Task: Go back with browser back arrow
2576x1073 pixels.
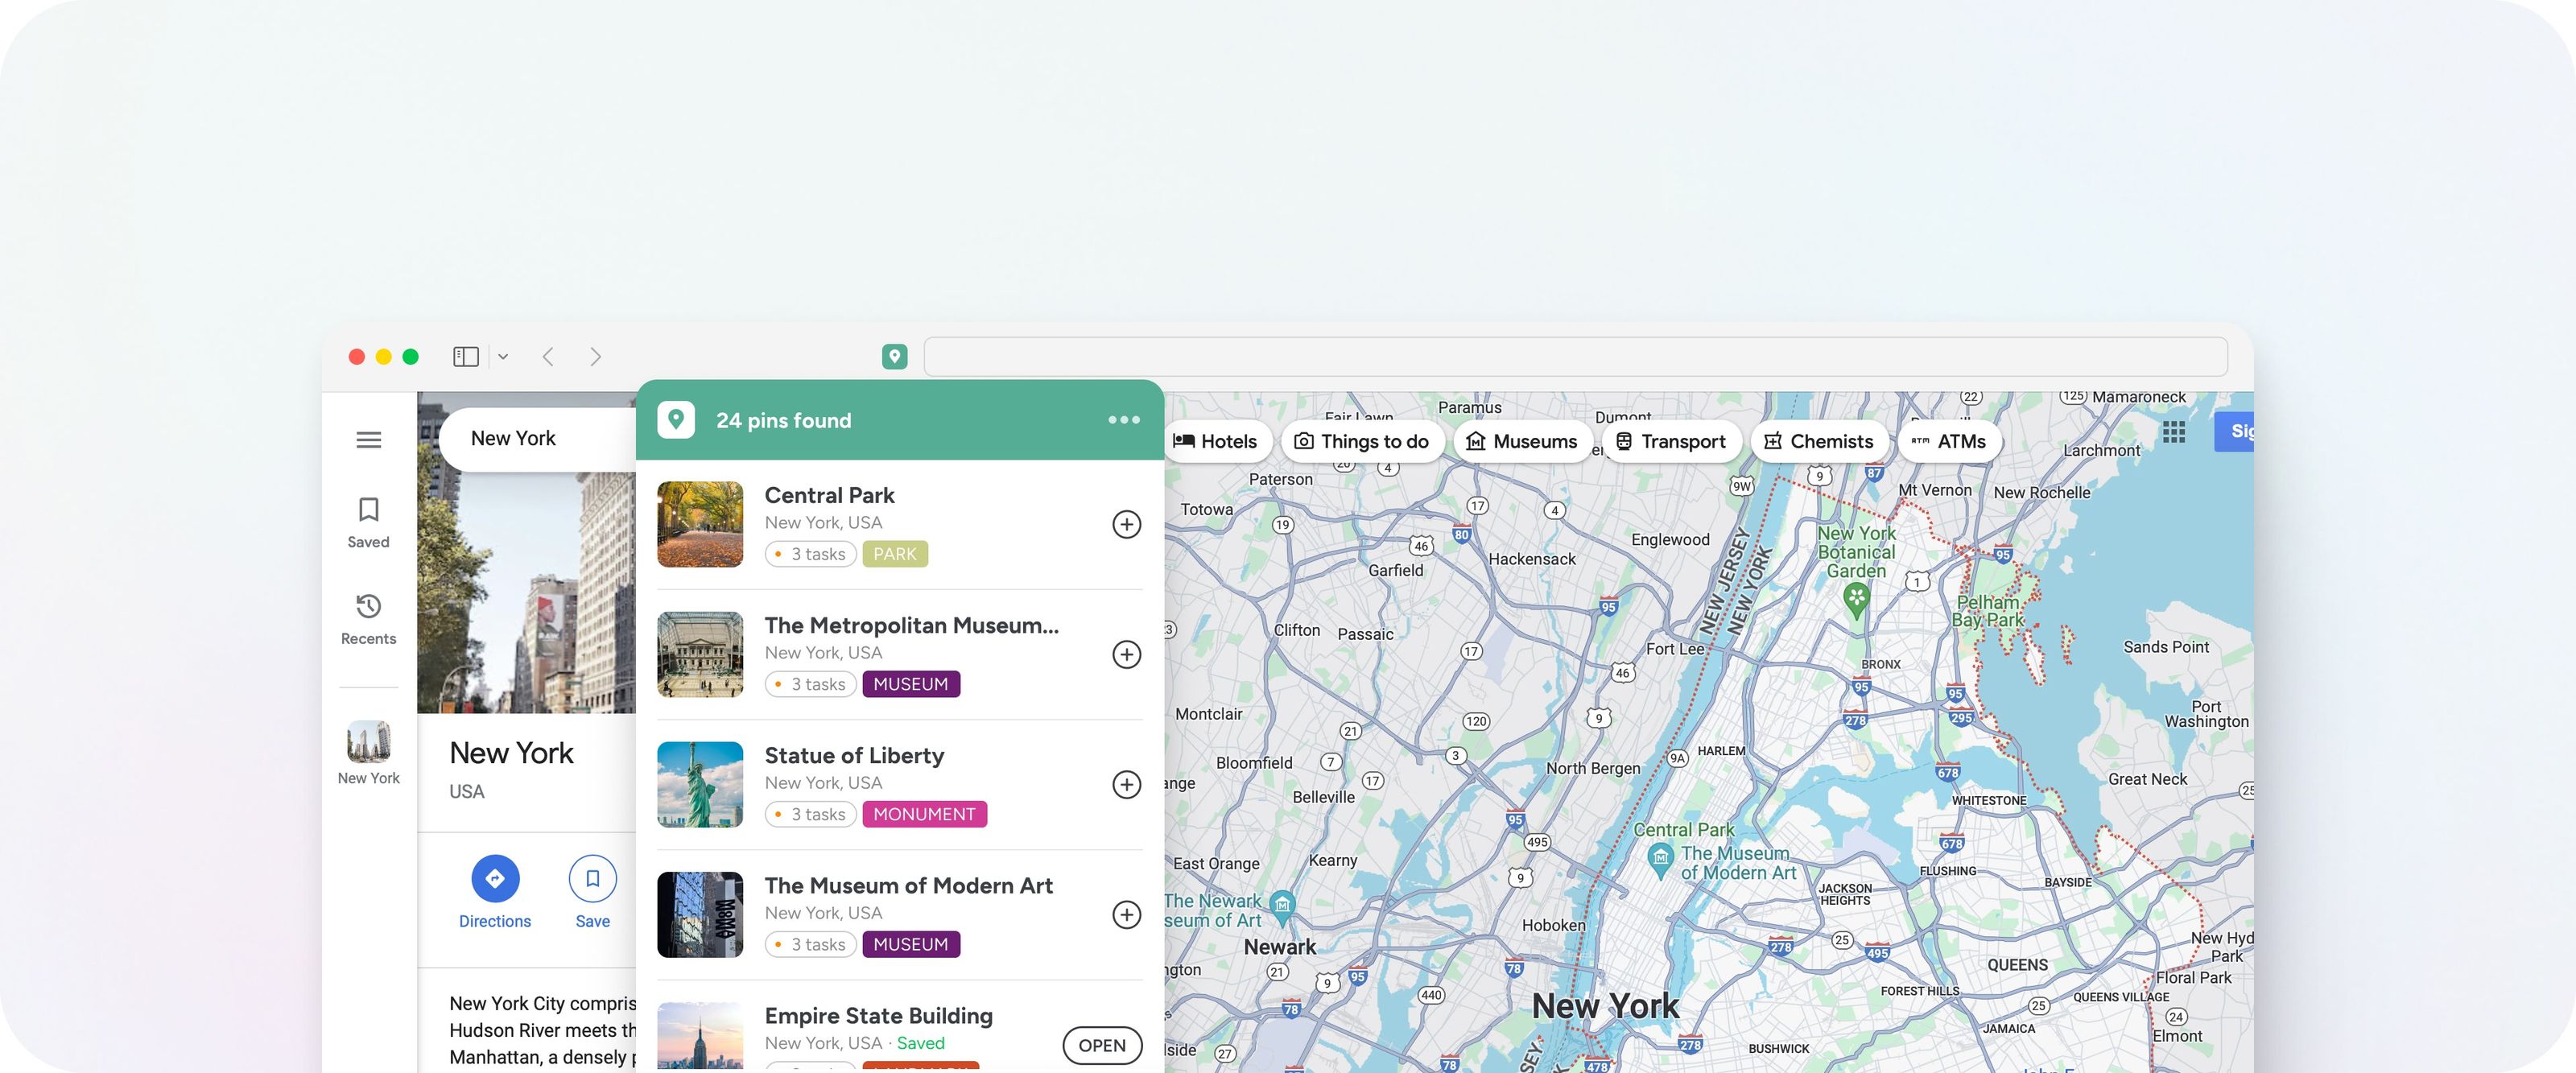Action: point(548,357)
